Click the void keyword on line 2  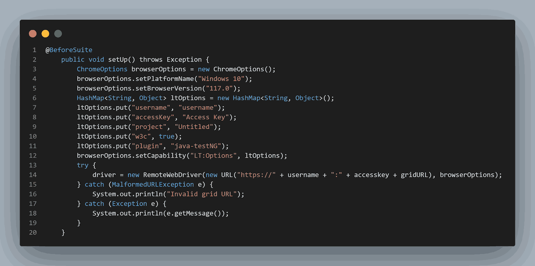tap(96, 60)
